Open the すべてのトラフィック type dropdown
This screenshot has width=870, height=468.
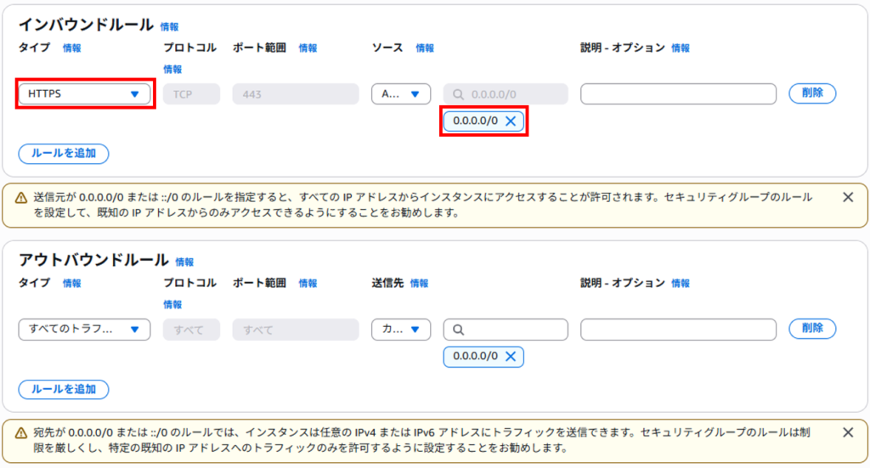[84, 330]
